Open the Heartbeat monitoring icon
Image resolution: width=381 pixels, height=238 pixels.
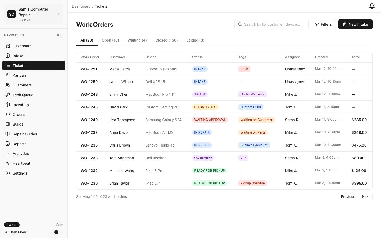tap(8, 163)
